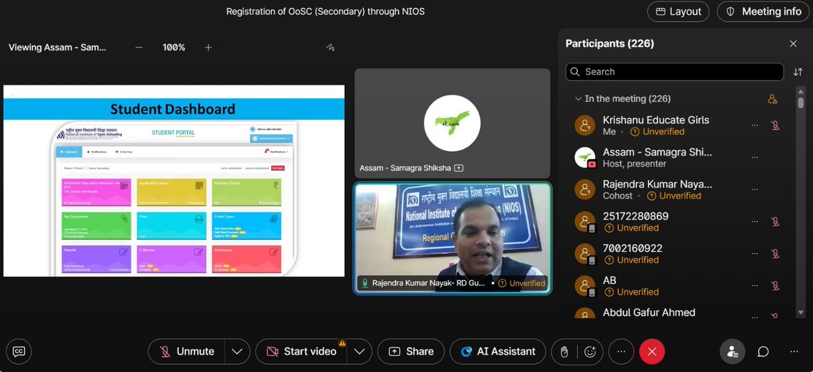813x372 pixels.
Task: Click the Share button
Action: coord(411,351)
